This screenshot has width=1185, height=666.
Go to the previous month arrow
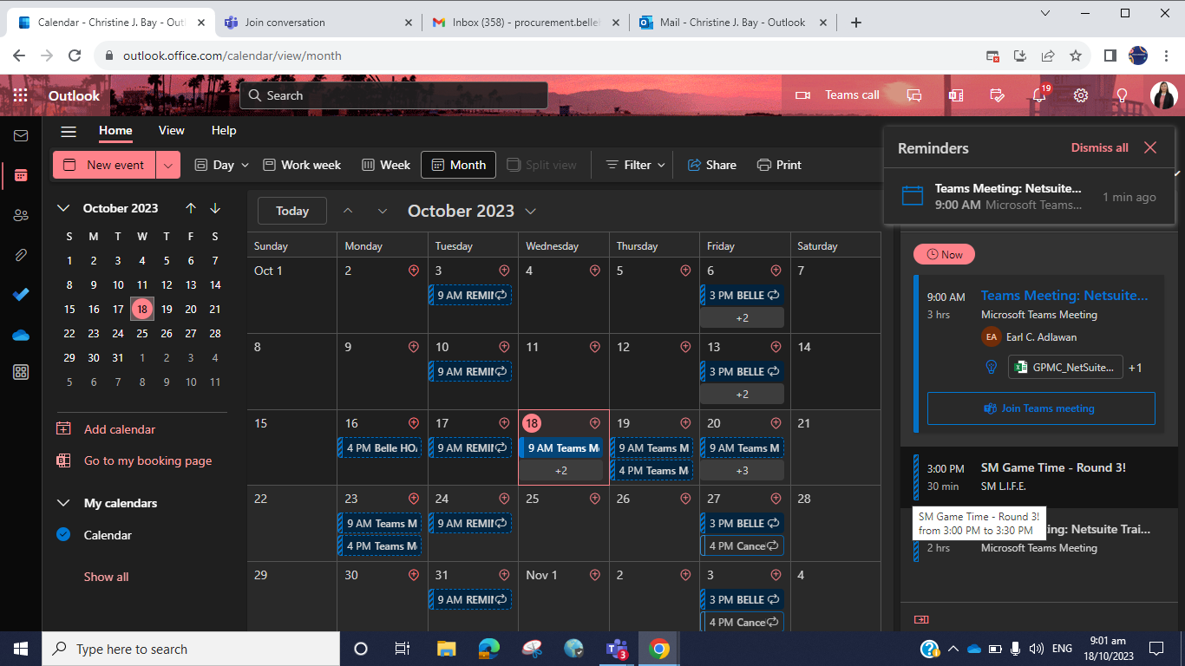[348, 211]
